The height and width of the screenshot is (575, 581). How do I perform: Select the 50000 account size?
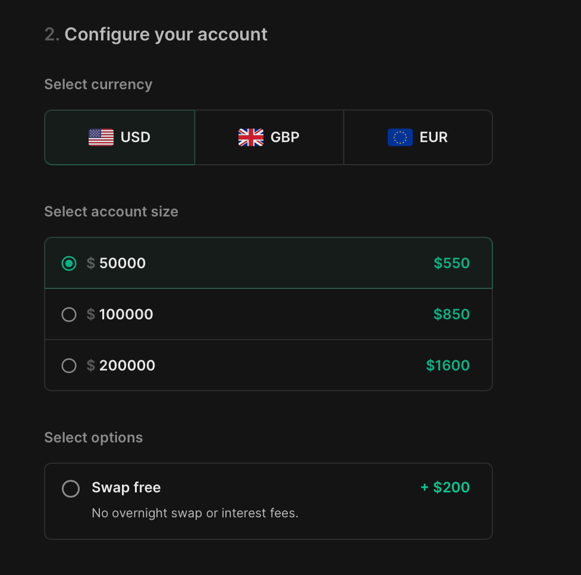[x=69, y=263]
